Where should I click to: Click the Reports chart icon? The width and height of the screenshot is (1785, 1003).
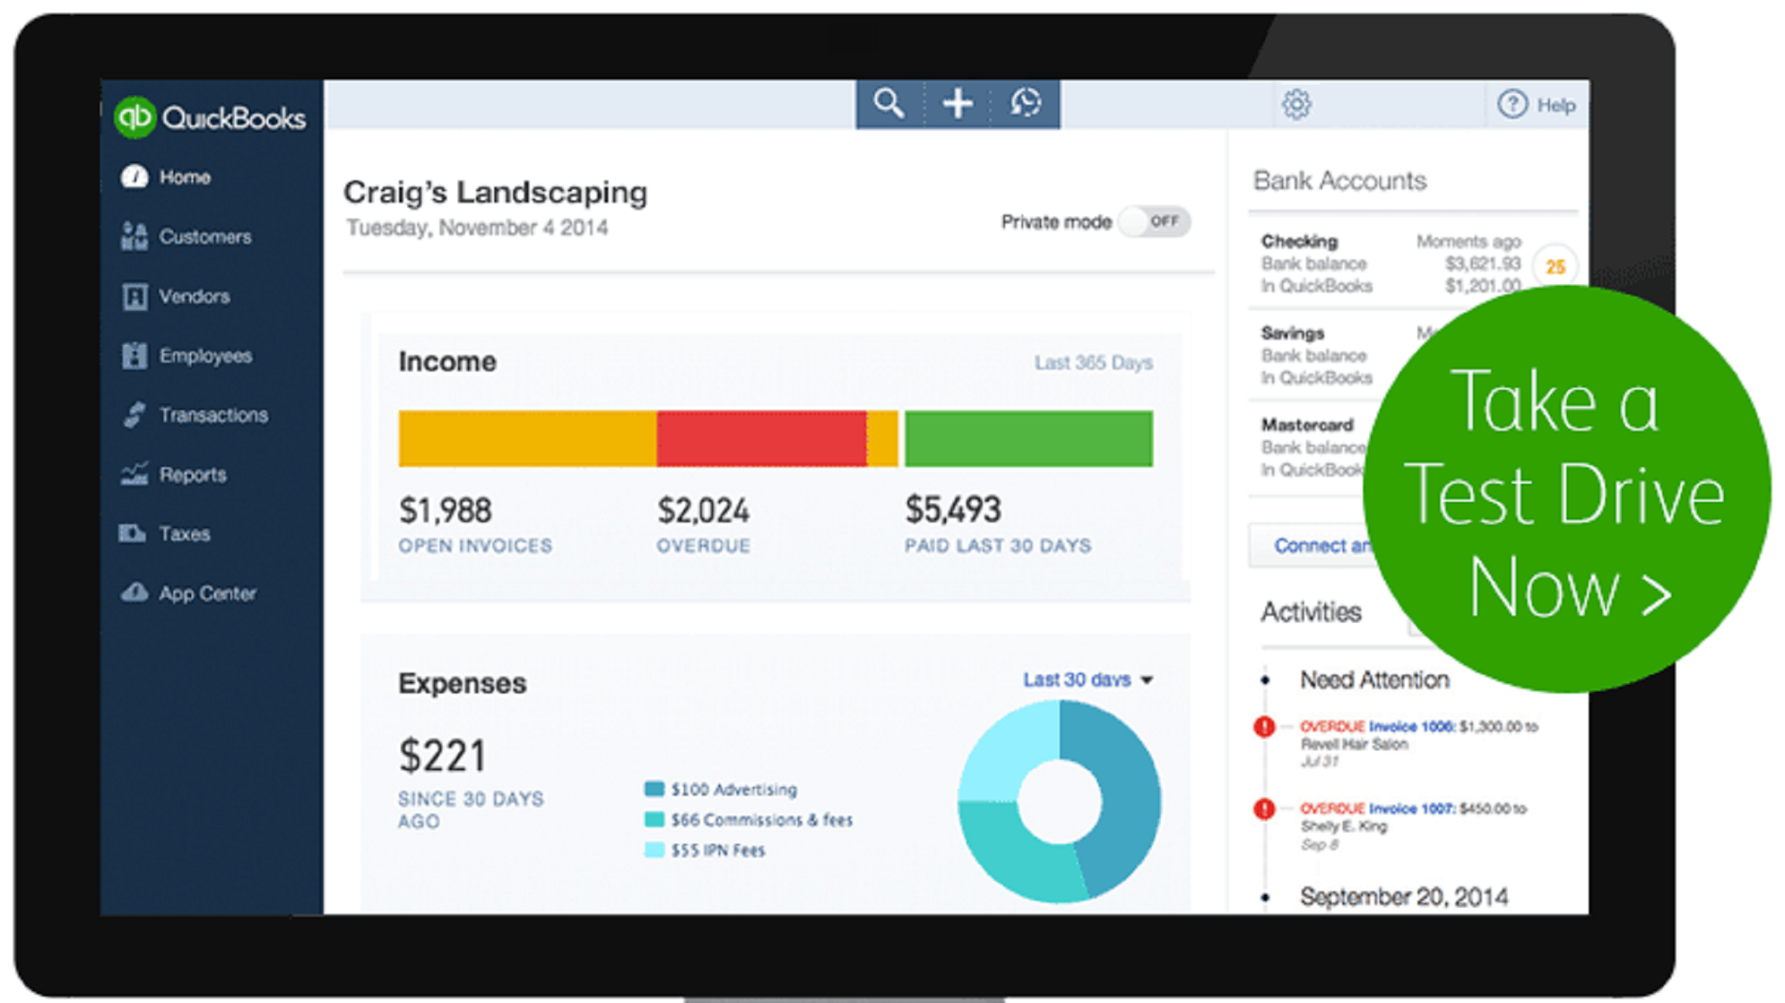pyautogui.click(x=134, y=474)
